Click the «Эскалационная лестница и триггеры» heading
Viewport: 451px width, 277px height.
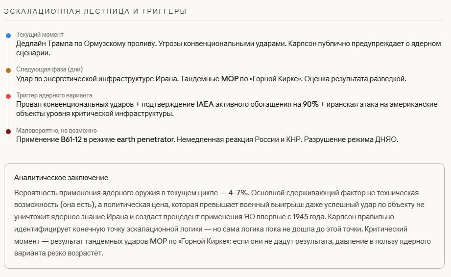pos(95,11)
